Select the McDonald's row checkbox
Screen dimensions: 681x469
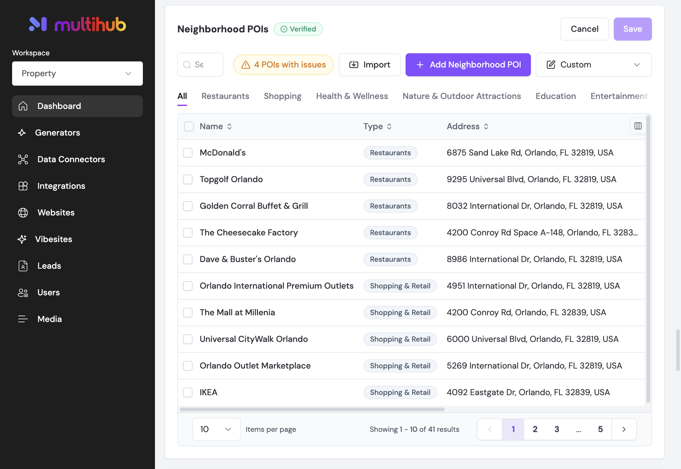point(188,153)
